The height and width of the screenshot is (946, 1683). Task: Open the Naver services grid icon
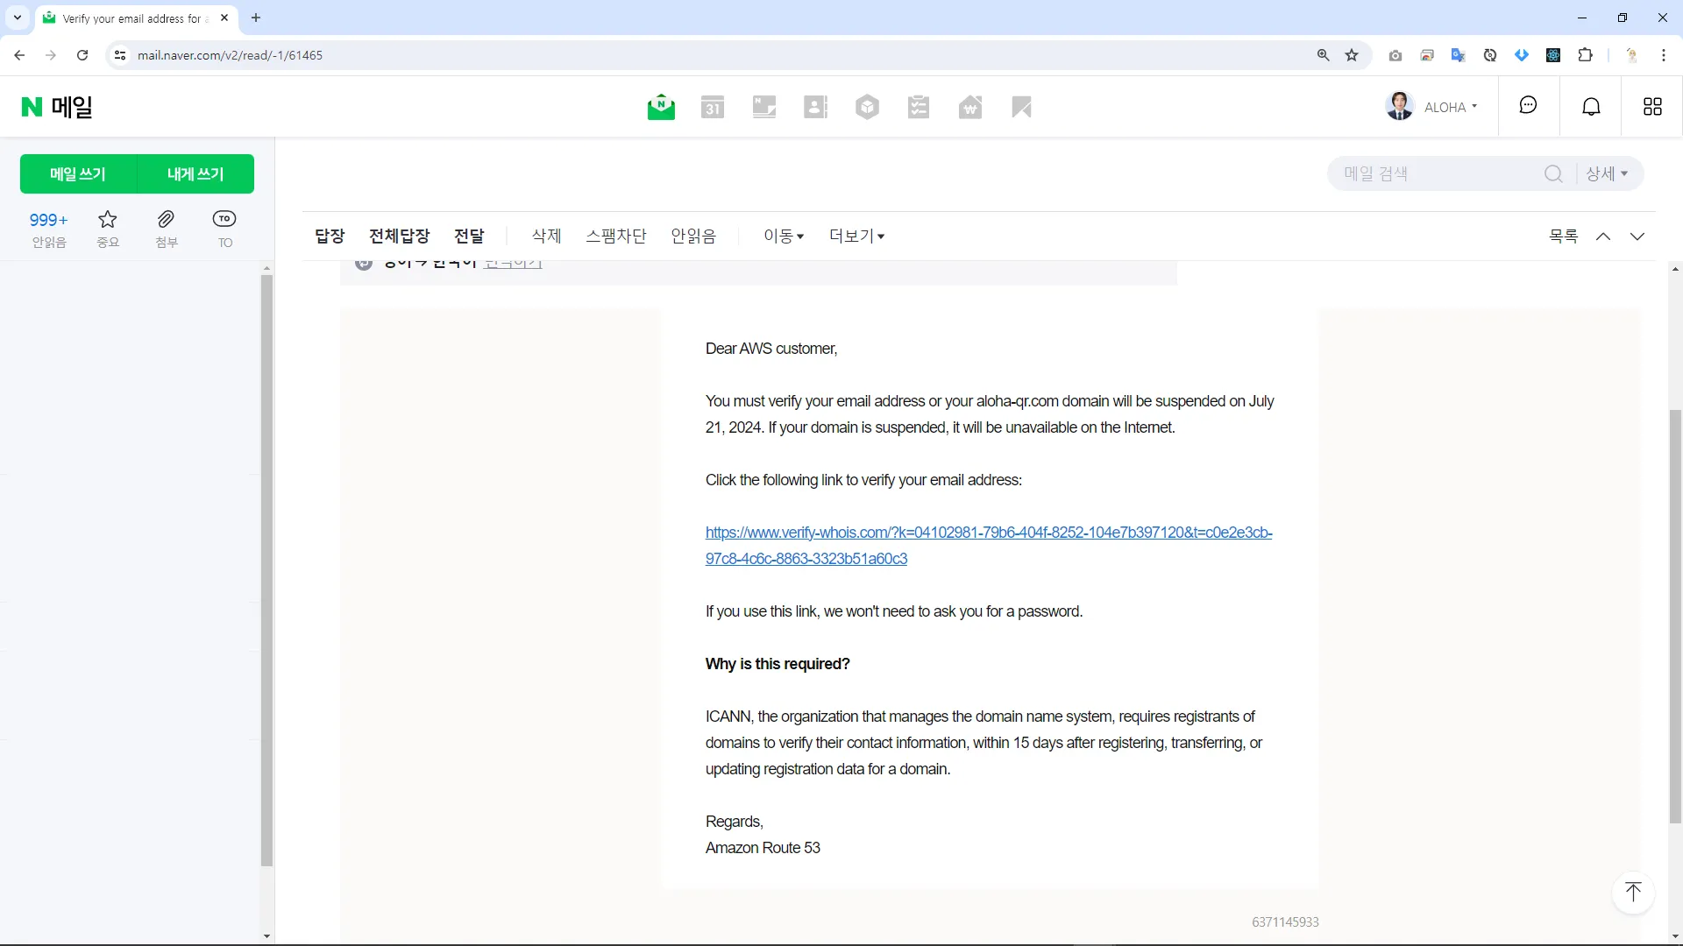click(x=1651, y=106)
